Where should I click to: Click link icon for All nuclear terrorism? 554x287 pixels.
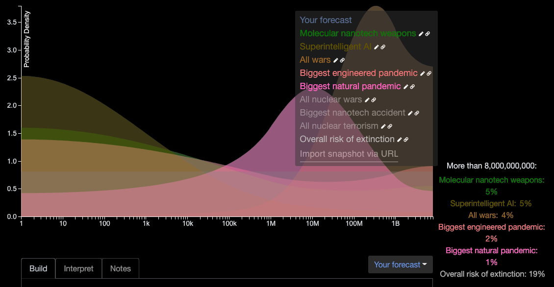click(x=390, y=126)
